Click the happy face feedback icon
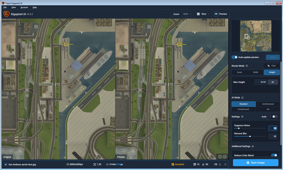This screenshot has height=170, width=283. [220, 157]
